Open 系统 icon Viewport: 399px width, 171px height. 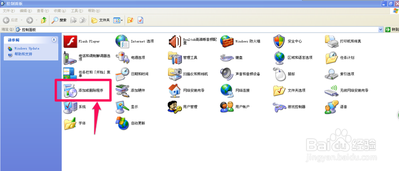(x=70, y=107)
